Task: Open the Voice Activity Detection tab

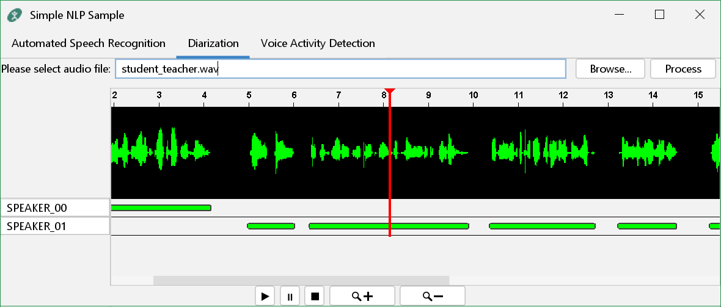Action: [x=318, y=43]
